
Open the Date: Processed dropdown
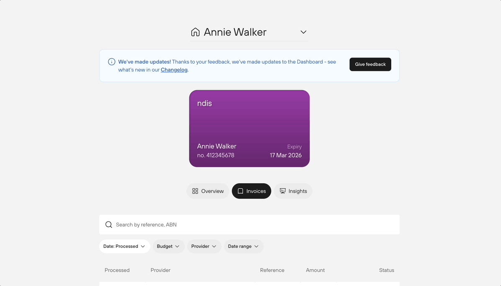[x=124, y=246]
